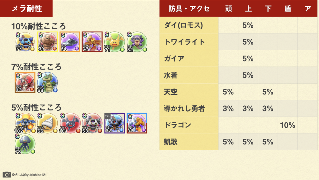
Task: Click the cost 102 blue demon heart icon
Action: (25, 123)
